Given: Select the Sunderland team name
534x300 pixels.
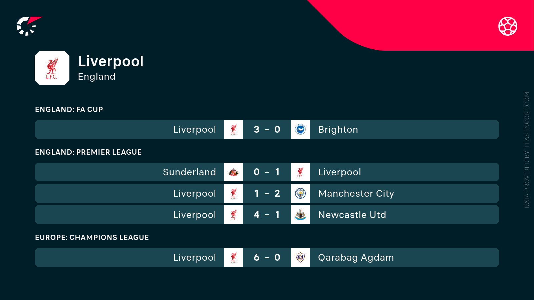Looking at the screenshot, I should [189, 172].
